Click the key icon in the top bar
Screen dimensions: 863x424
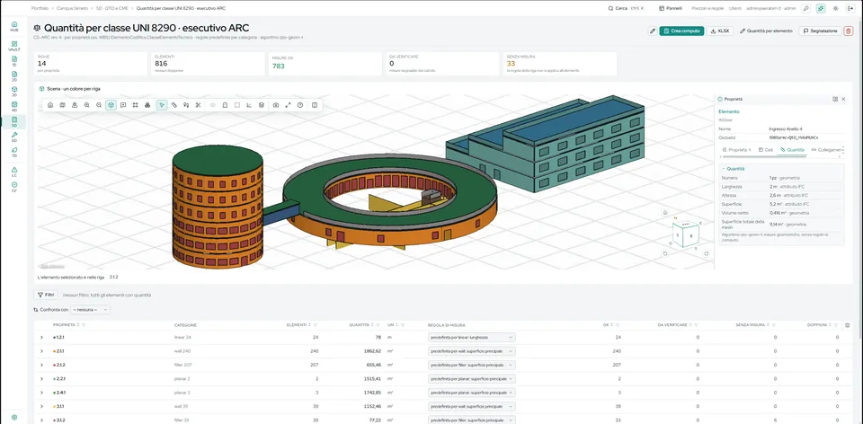(805, 8)
